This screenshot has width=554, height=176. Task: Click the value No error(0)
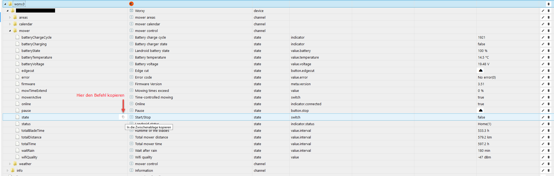click(487, 77)
